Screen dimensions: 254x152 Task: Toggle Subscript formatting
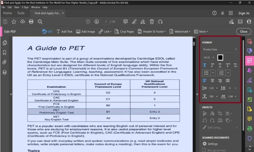235,65
